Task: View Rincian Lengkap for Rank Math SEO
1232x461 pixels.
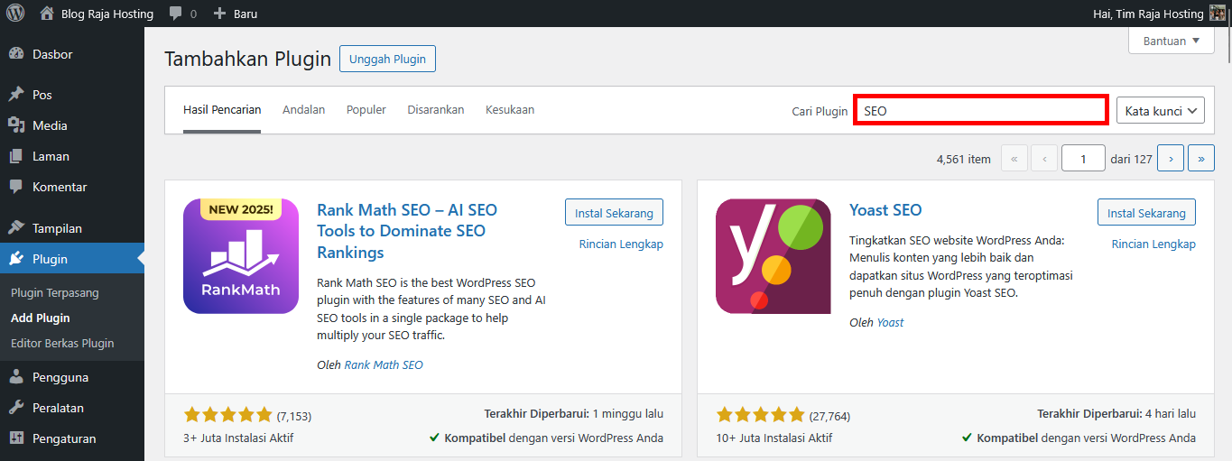Action: (621, 244)
